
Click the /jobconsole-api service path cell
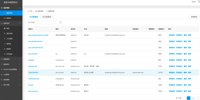pos(138,73)
